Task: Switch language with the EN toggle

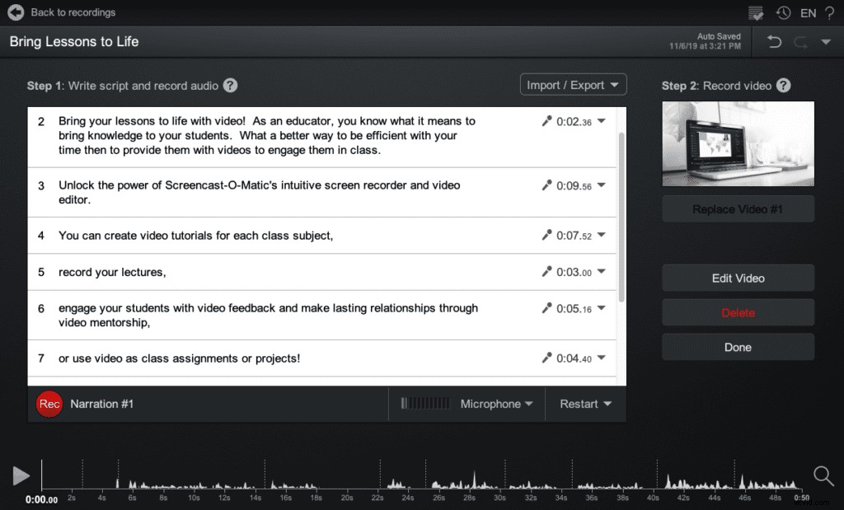Action: 808,12
